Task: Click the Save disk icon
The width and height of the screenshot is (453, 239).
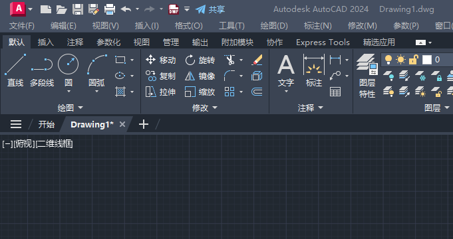Action: [78, 9]
